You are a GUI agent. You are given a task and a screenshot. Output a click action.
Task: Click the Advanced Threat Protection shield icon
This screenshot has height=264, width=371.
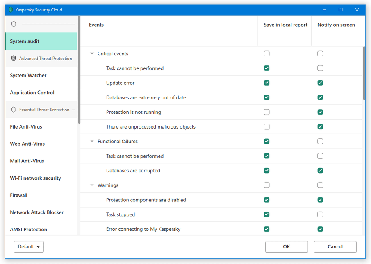tap(14, 58)
